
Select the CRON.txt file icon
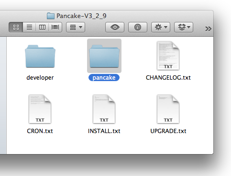(x=40, y=109)
